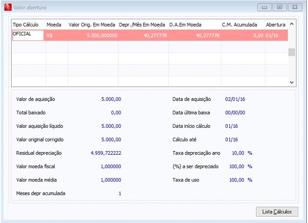Click the red application icon in title bar
The height and width of the screenshot is (223, 308).
point(8,7)
